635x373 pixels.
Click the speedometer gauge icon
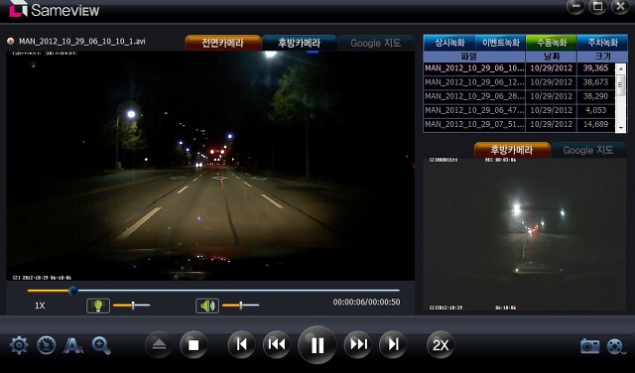[x=47, y=345]
